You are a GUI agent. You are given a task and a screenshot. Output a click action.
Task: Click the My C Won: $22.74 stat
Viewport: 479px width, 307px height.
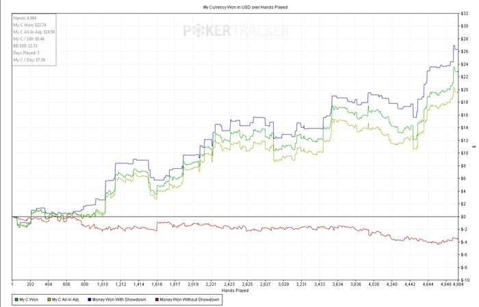[29, 25]
